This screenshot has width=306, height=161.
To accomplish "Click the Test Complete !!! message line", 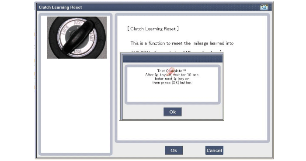I will click(172, 71).
